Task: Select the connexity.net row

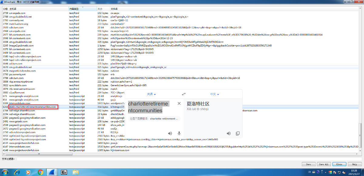Action: tap(180, 20)
